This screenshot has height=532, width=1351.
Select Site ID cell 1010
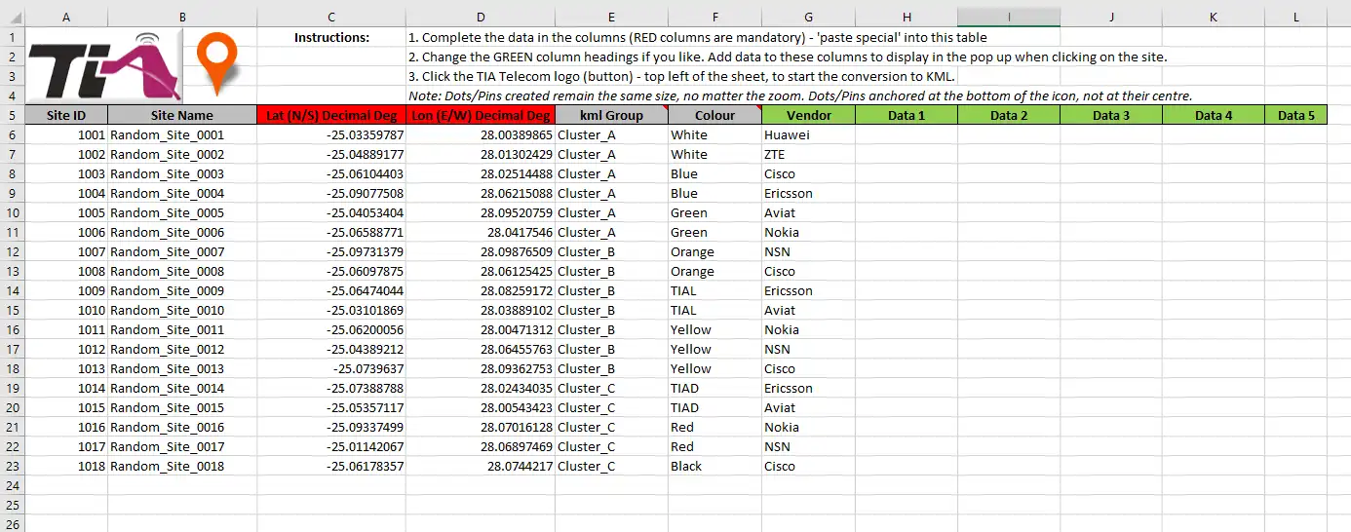pyautogui.click(x=66, y=310)
